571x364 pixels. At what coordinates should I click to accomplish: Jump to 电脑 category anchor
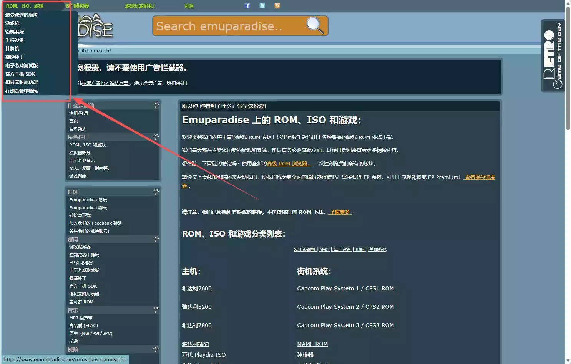[x=360, y=250]
